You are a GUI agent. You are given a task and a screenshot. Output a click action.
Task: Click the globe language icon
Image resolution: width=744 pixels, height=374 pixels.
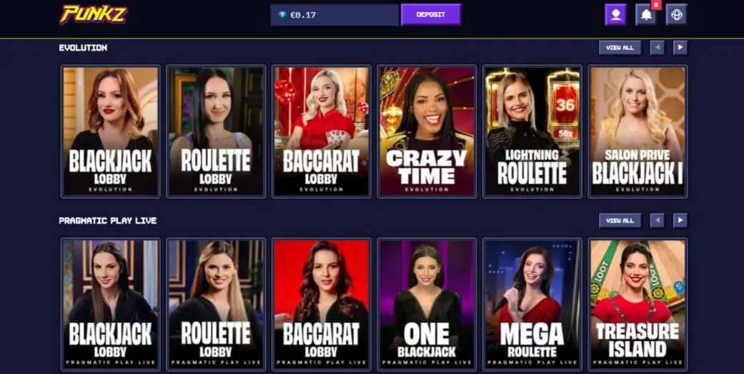(x=677, y=15)
